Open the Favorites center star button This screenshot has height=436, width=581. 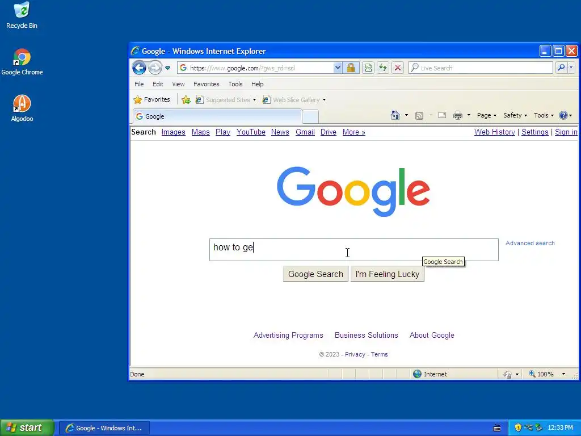tap(152, 99)
